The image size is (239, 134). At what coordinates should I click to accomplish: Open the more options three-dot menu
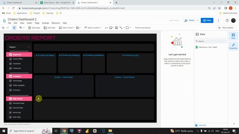(x=218, y=20)
